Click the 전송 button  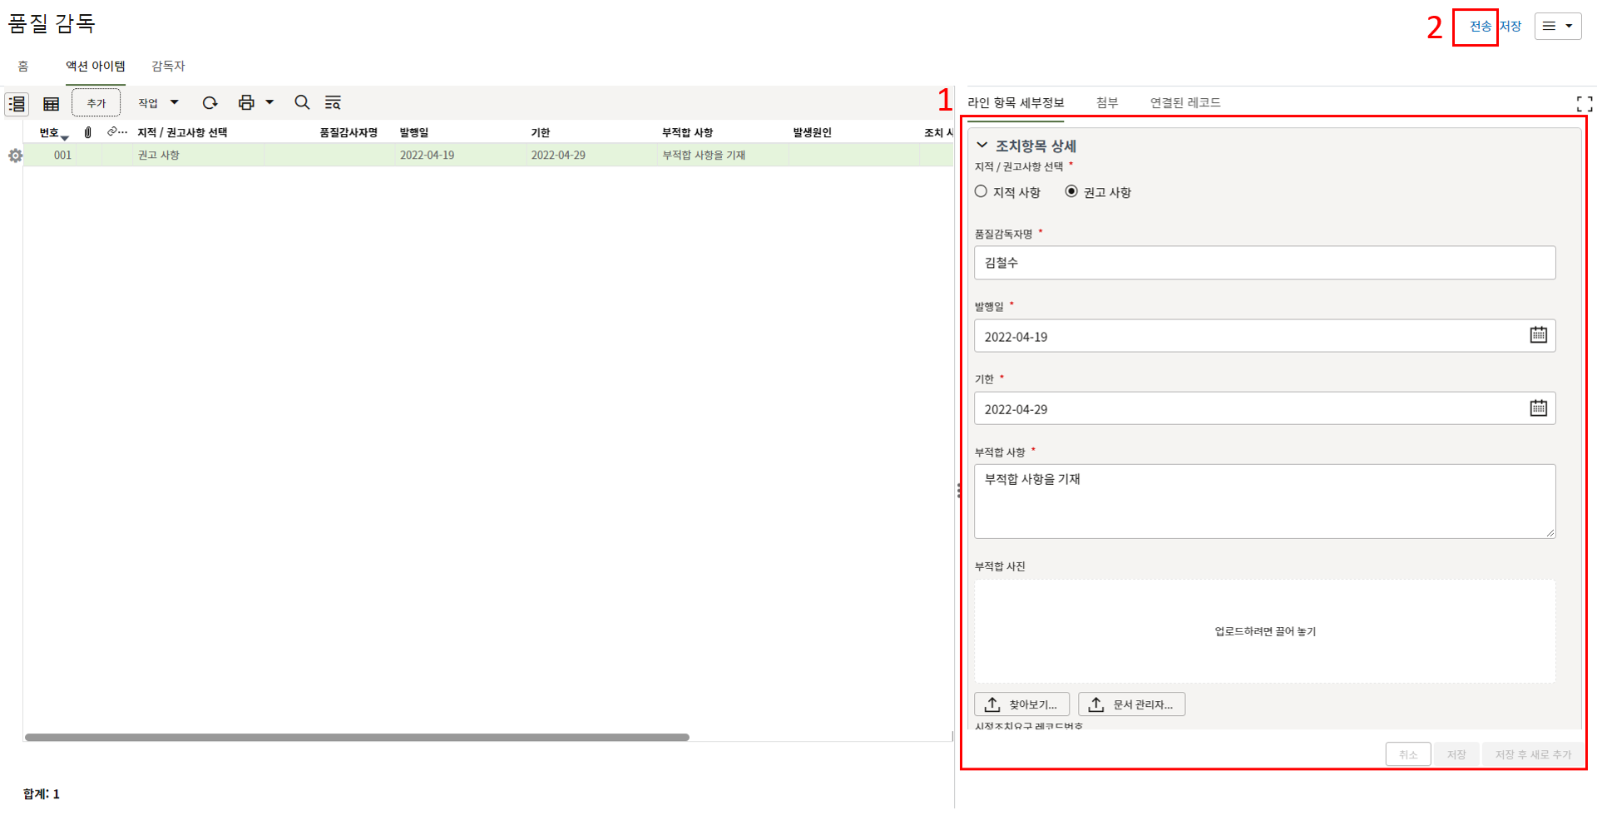coord(1480,27)
